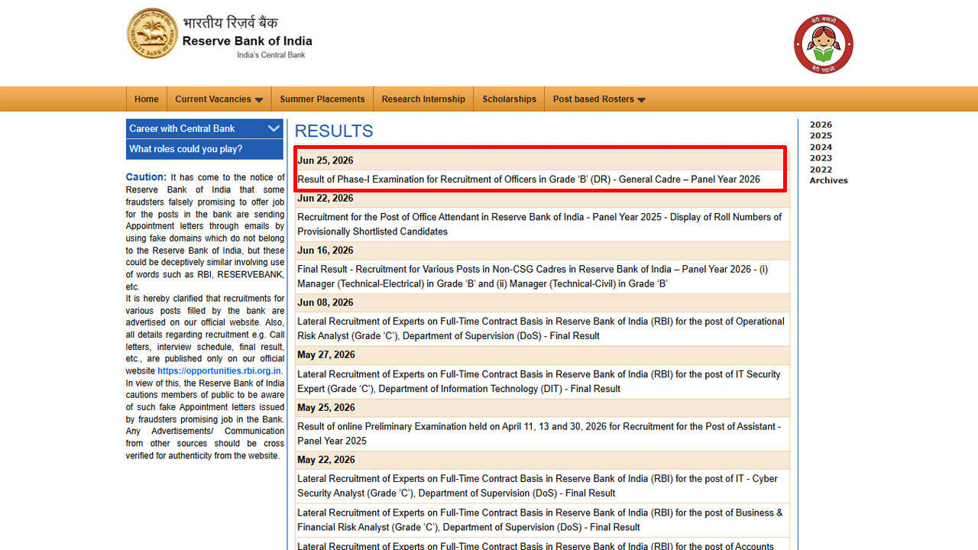978x550 pixels.
Task: Open the Home menu item
Action: (147, 99)
